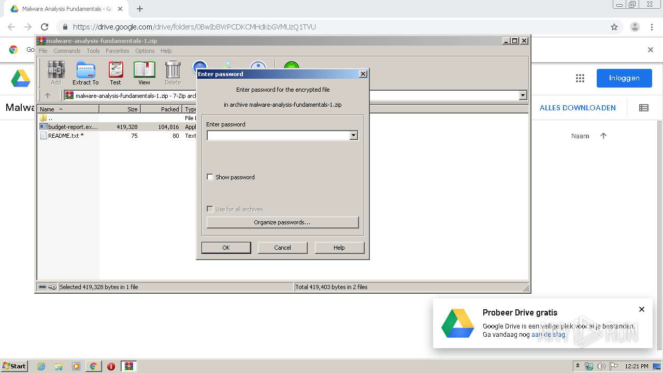Click the Delete trash can toolbar icon
This screenshot has height=373, width=663.
coord(172,73)
